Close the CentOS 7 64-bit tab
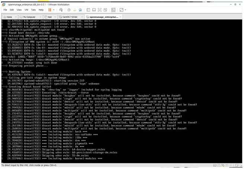The width and height of the screenshot is (245, 169). 82,17
